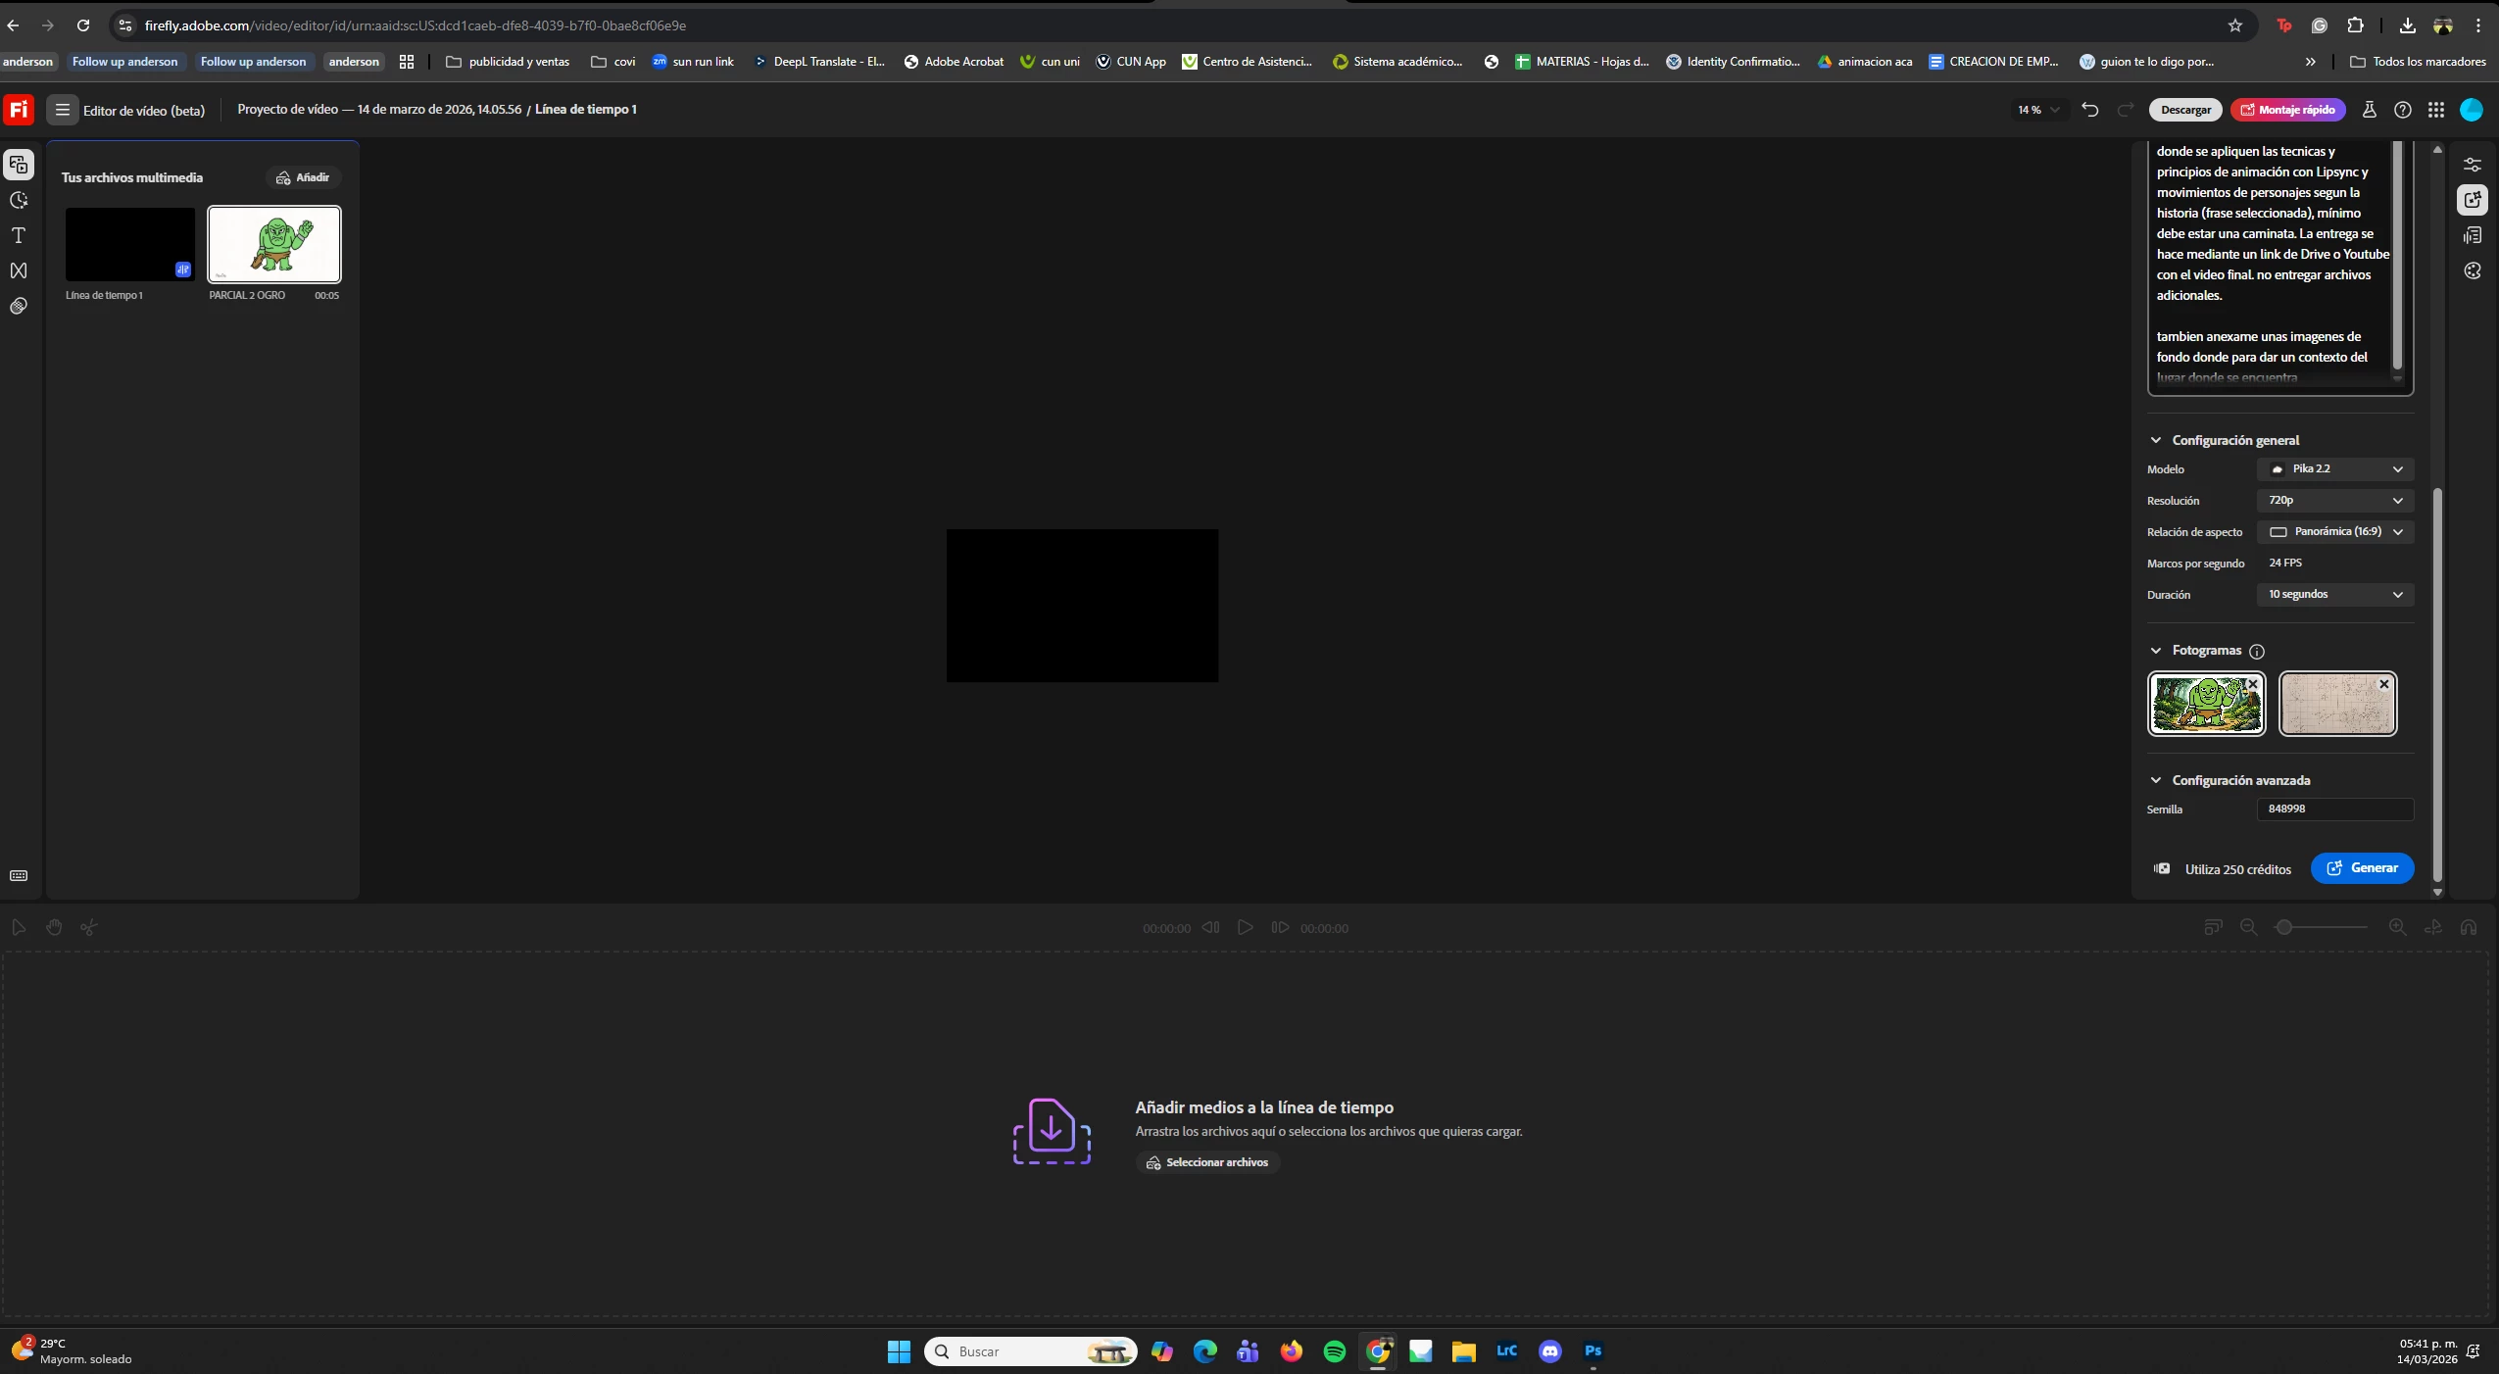This screenshot has height=1374, width=2499.
Task: Toggle timeline snapping magnet icon
Action: tap(2469, 927)
